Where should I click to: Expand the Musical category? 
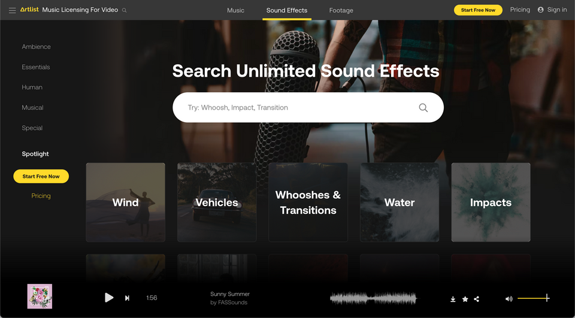(x=32, y=107)
